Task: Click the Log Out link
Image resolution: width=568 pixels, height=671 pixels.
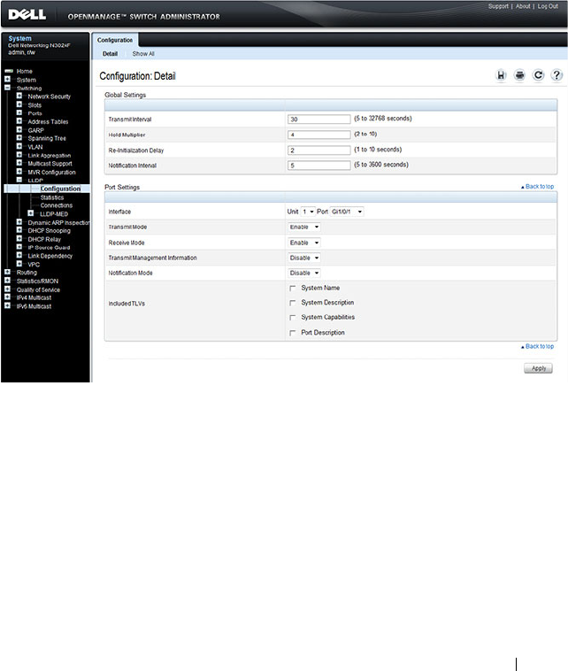Action: point(548,6)
